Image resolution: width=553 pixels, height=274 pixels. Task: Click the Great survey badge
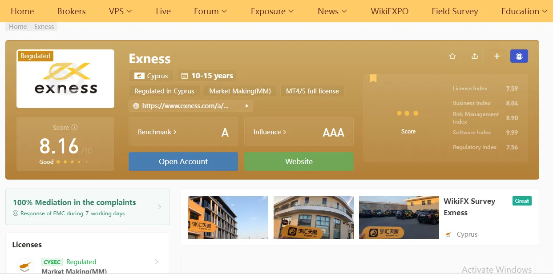[522, 201]
